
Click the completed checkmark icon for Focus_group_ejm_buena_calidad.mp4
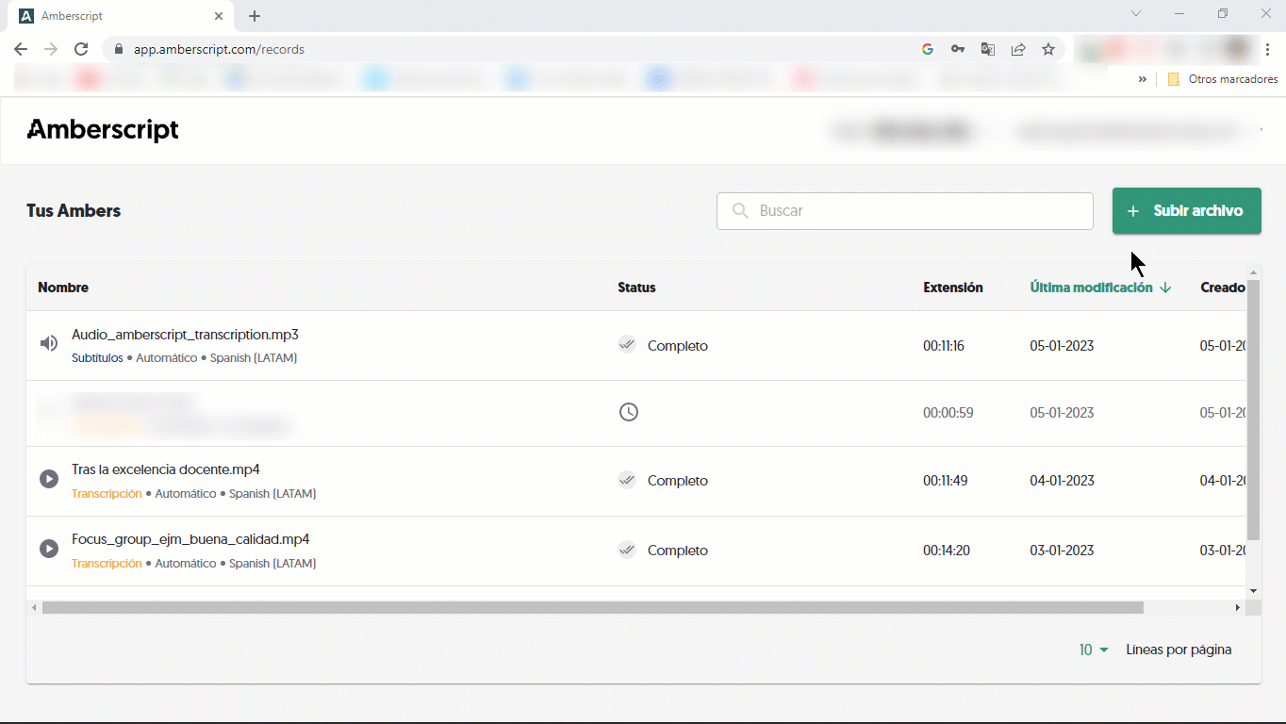tap(627, 550)
